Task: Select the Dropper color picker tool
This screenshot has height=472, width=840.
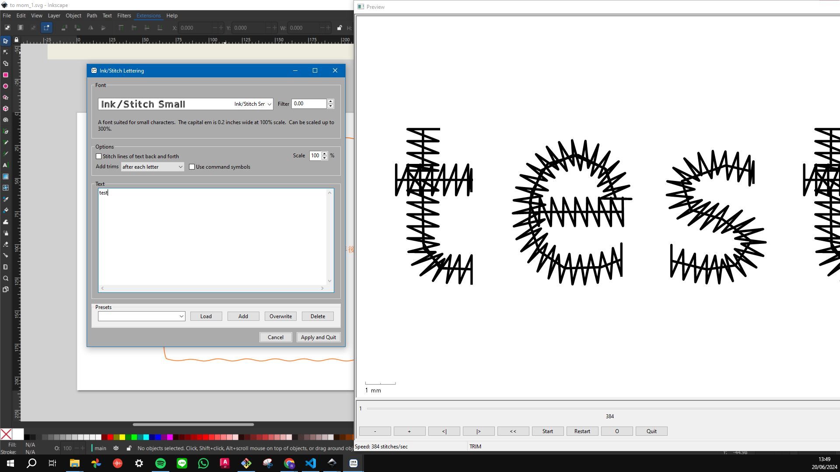Action: coord(6,199)
